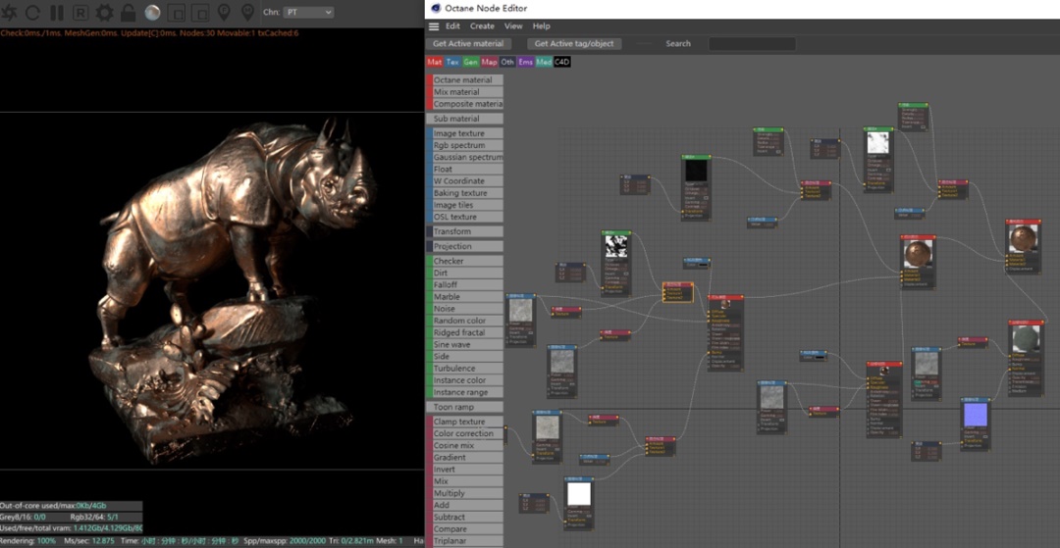Image resolution: width=1060 pixels, height=548 pixels.
Task: Open Octane settings gear icon
Action: click(104, 13)
